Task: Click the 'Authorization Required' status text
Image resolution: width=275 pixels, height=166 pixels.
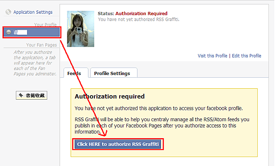Action: tap(141, 13)
